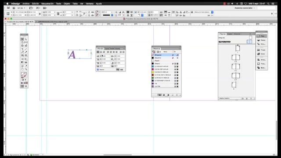
Task: Select the Type tool
Action: pos(22,49)
